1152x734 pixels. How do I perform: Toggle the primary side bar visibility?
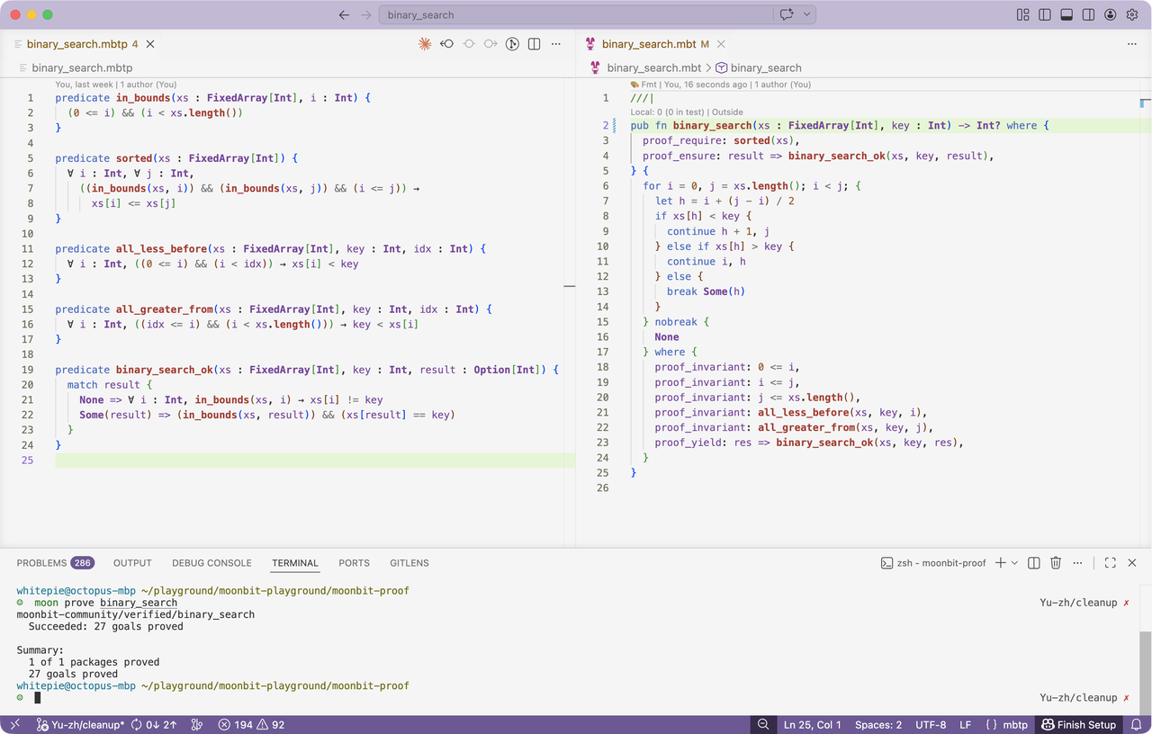click(1045, 14)
